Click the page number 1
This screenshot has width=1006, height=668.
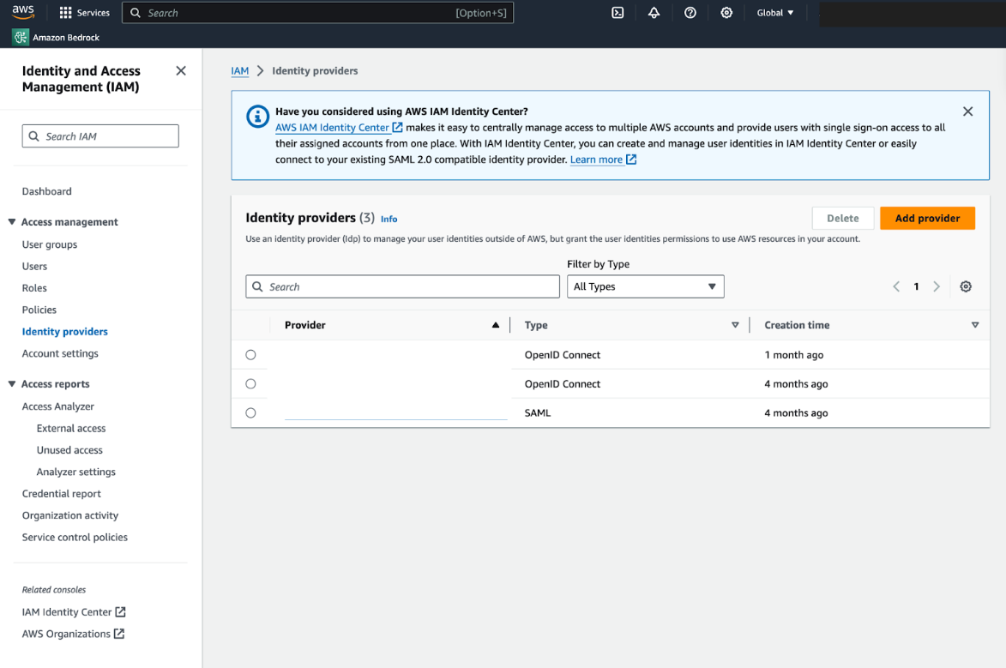[x=916, y=286]
